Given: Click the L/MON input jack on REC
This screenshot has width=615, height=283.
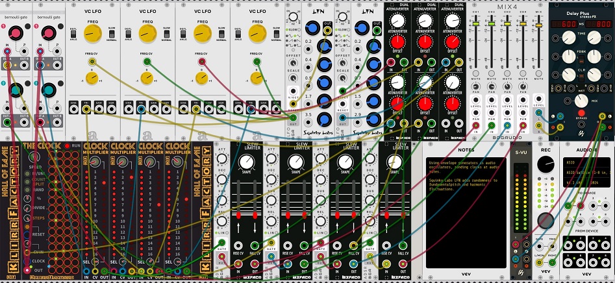Looking at the screenshot, I should coord(539,263).
